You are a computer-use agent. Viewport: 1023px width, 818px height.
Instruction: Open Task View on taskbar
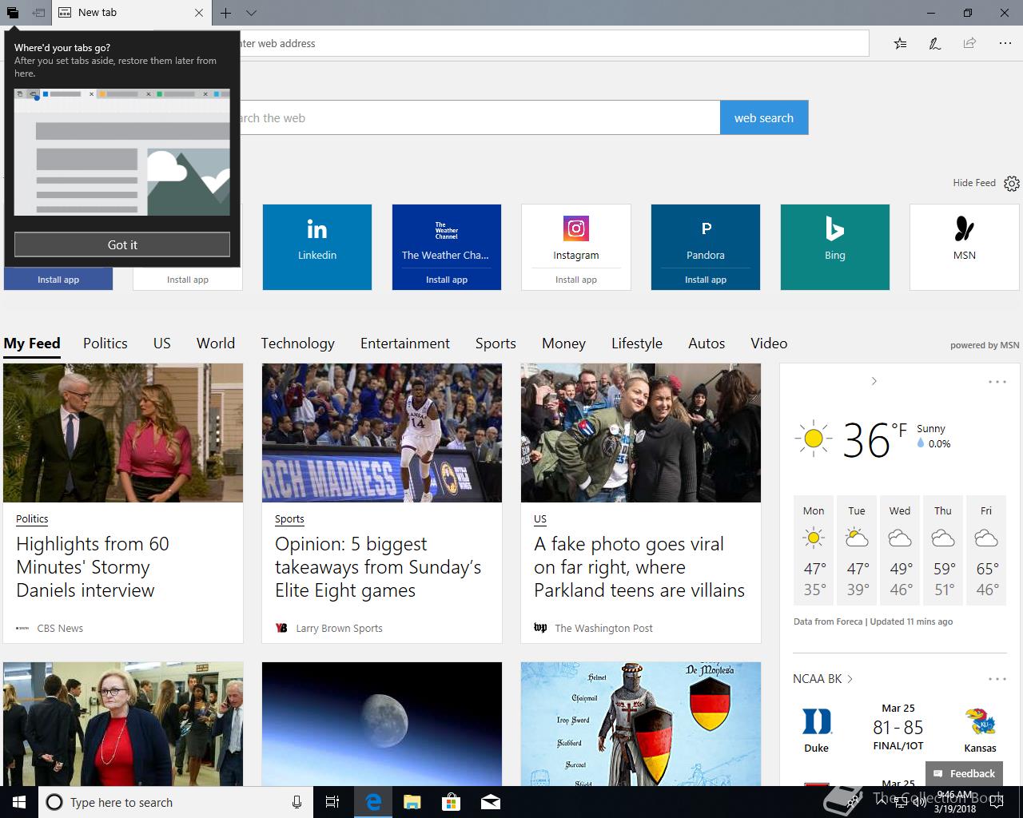tap(332, 802)
